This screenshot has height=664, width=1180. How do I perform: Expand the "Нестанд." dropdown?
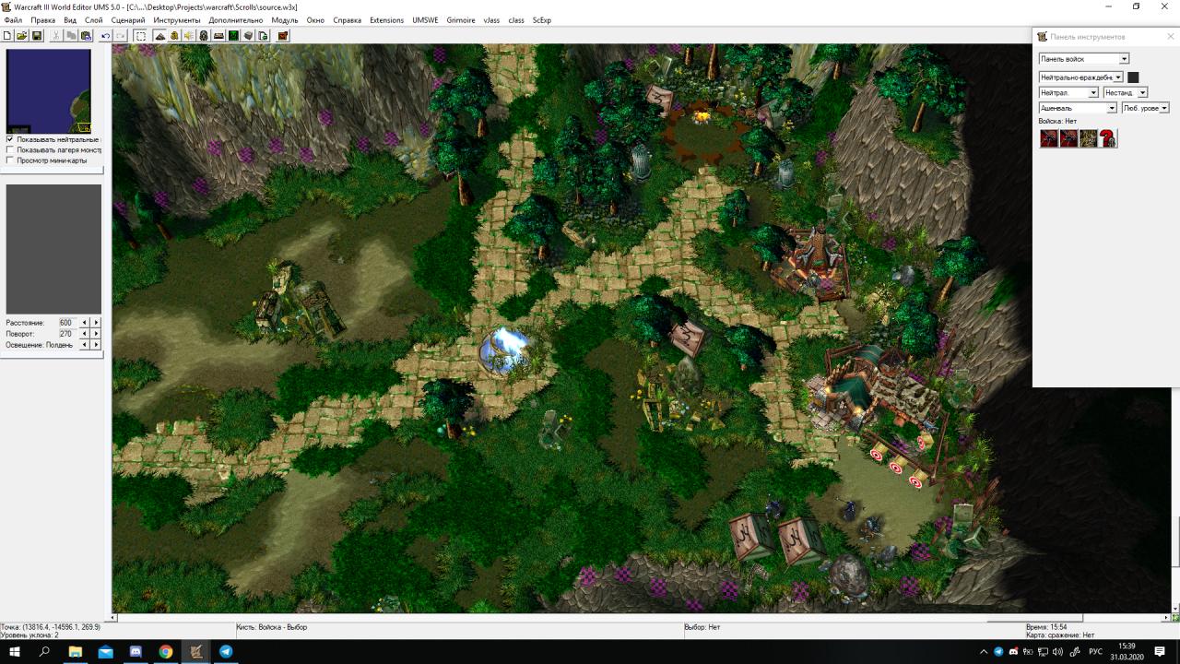tap(1142, 93)
